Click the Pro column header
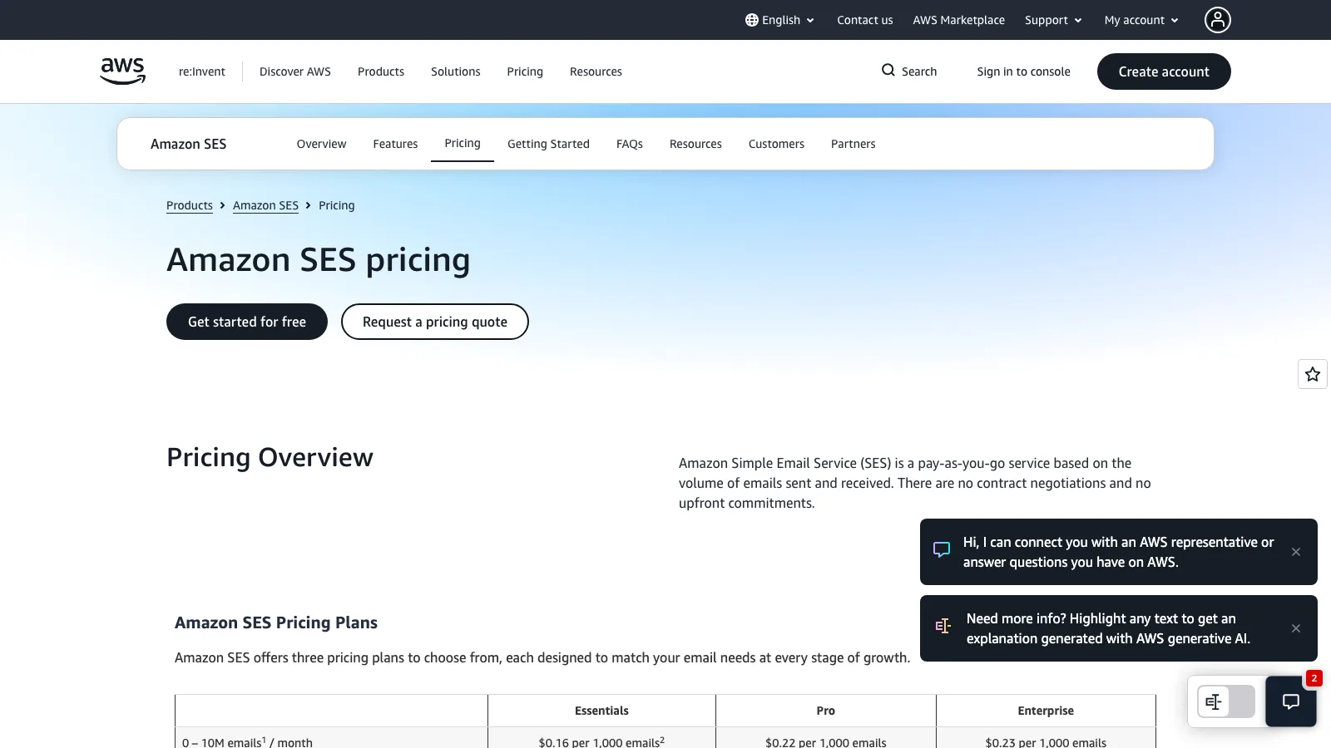 click(825, 711)
